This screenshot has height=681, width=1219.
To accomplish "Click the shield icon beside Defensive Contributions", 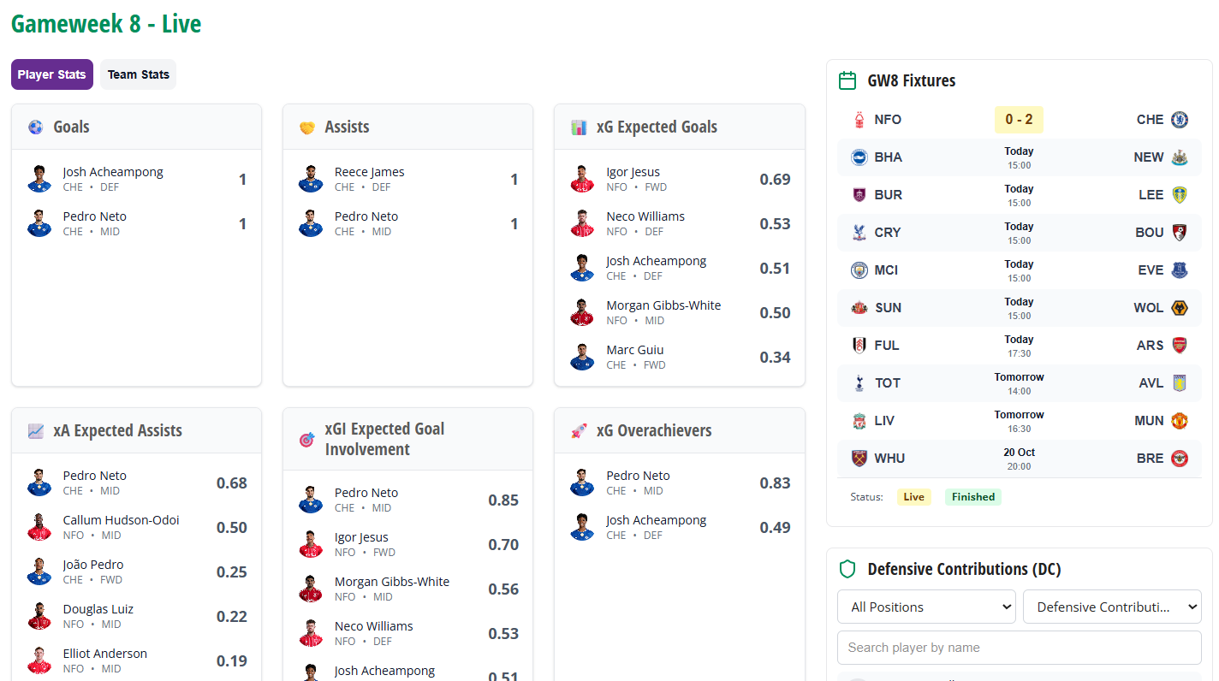I will 847,569.
